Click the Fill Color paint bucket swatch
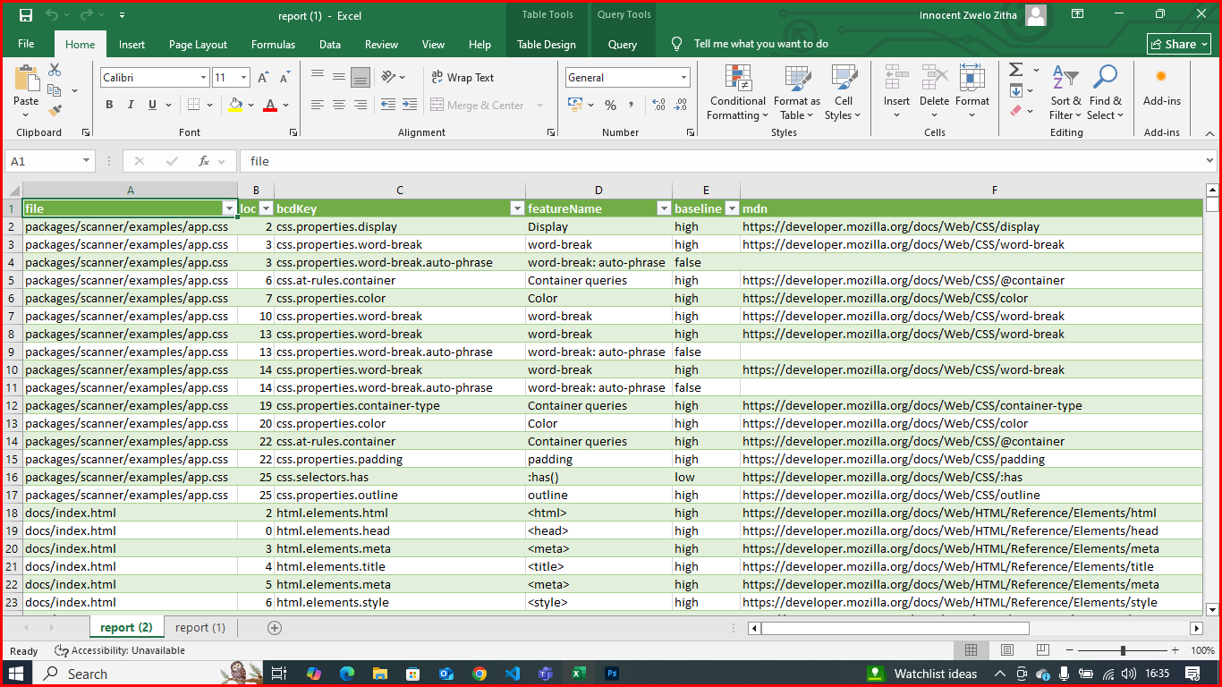 point(235,105)
